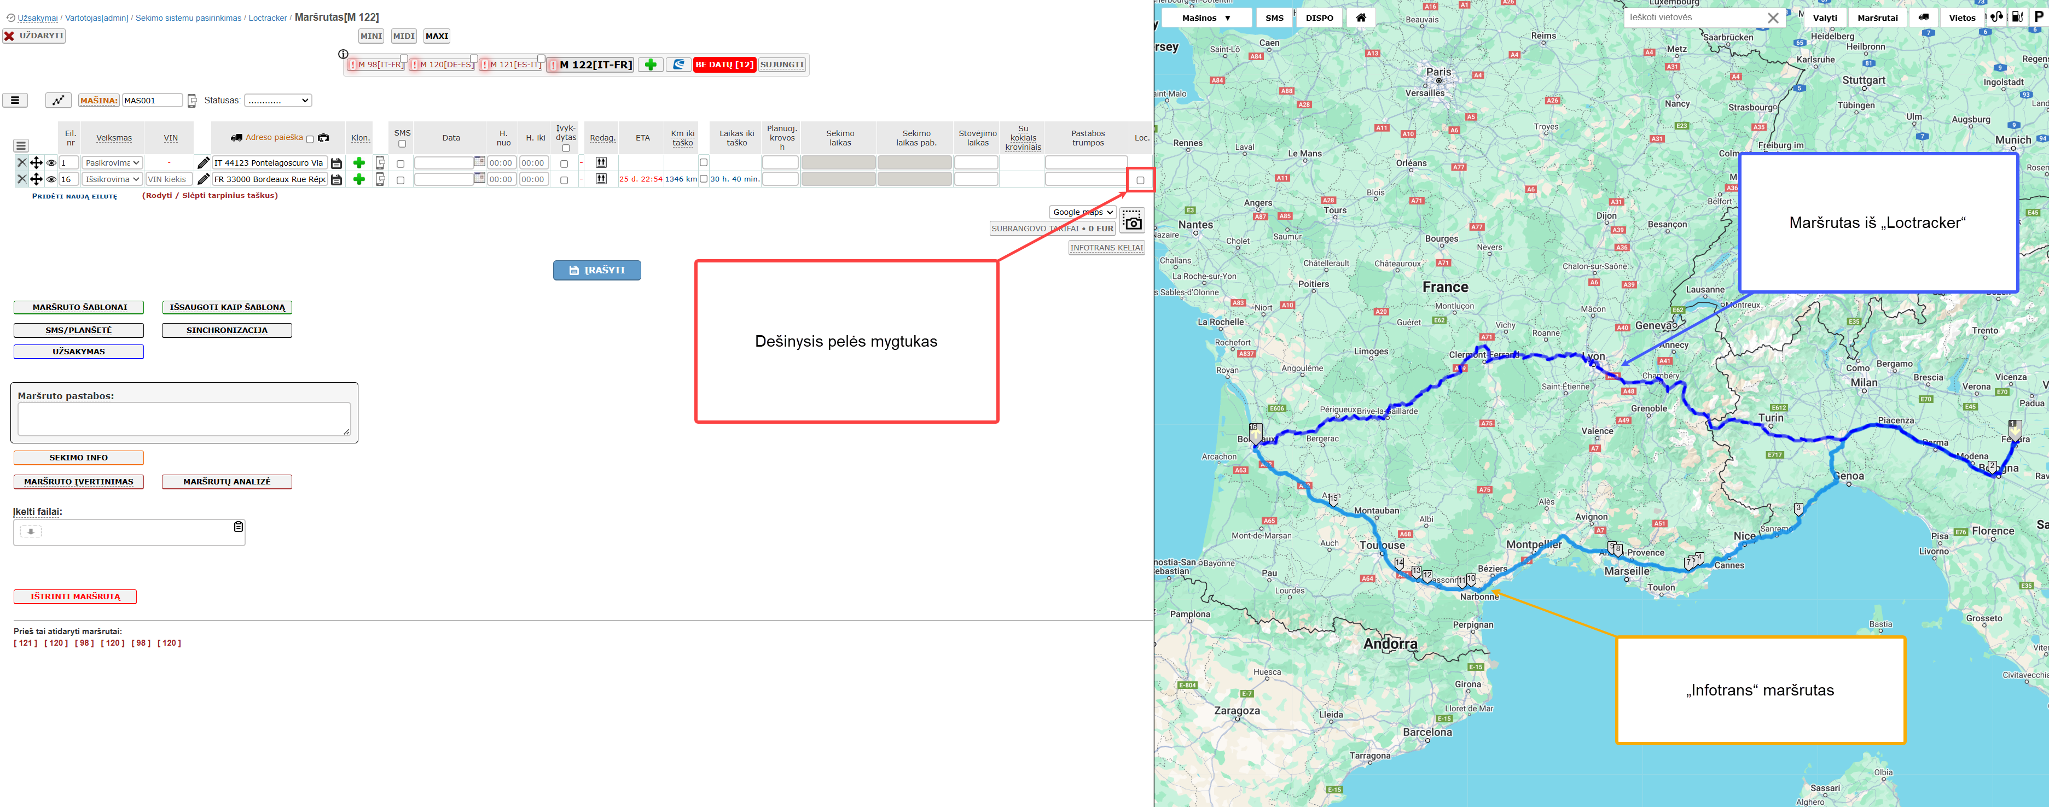Open the calendar picker on row 1
Image resolution: width=2049 pixels, height=807 pixels.
pos(480,161)
